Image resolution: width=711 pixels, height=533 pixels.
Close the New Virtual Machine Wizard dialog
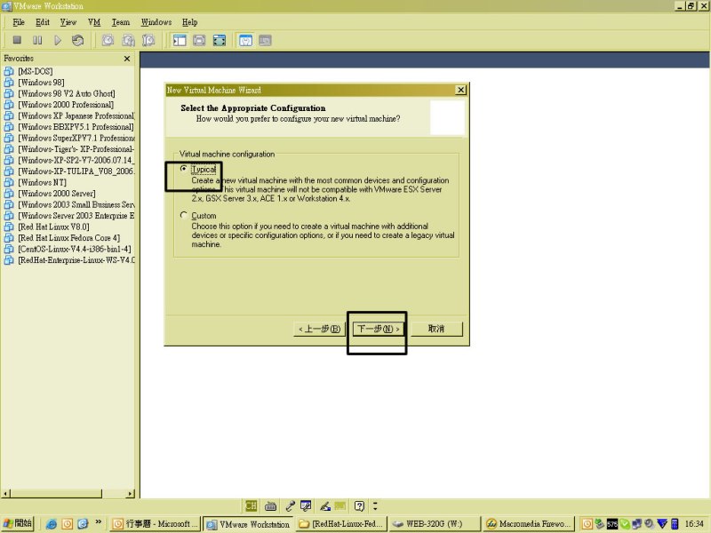[x=460, y=90]
